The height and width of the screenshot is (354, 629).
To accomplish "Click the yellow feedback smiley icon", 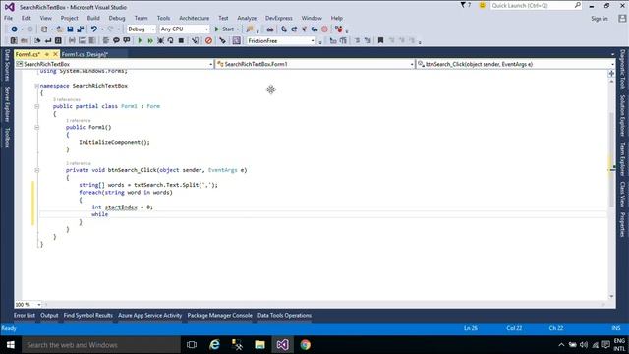I will click(483, 5).
